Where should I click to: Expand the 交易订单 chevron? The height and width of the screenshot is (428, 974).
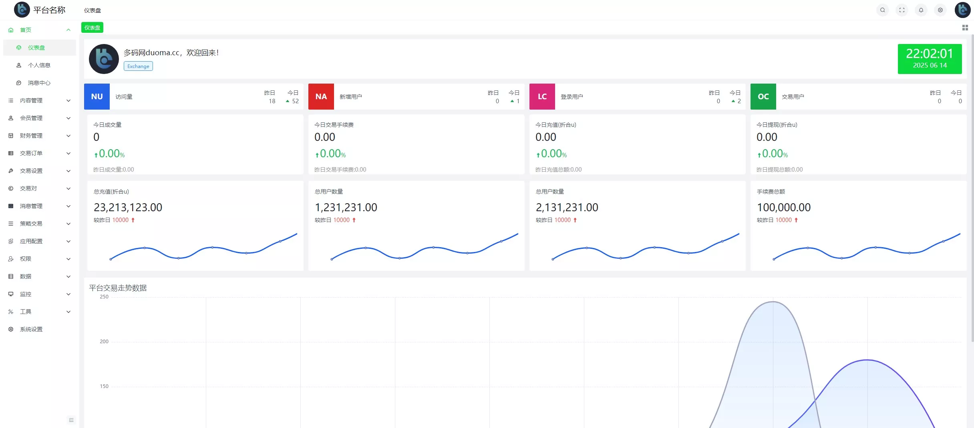[x=68, y=153]
